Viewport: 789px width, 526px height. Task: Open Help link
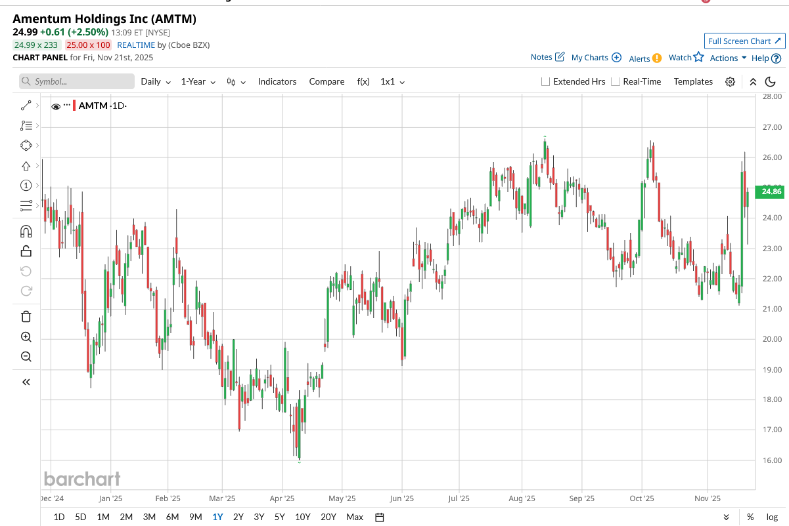coord(766,58)
